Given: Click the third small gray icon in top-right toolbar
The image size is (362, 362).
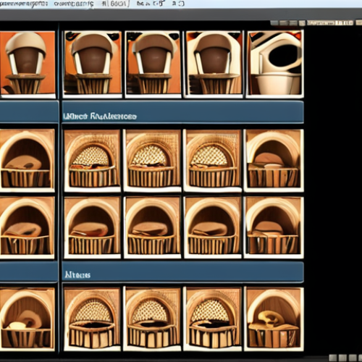Looking at the screenshot, I should coord(293,23).
